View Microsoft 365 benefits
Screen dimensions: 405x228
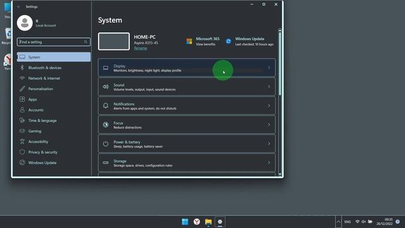tap(206, 44)
